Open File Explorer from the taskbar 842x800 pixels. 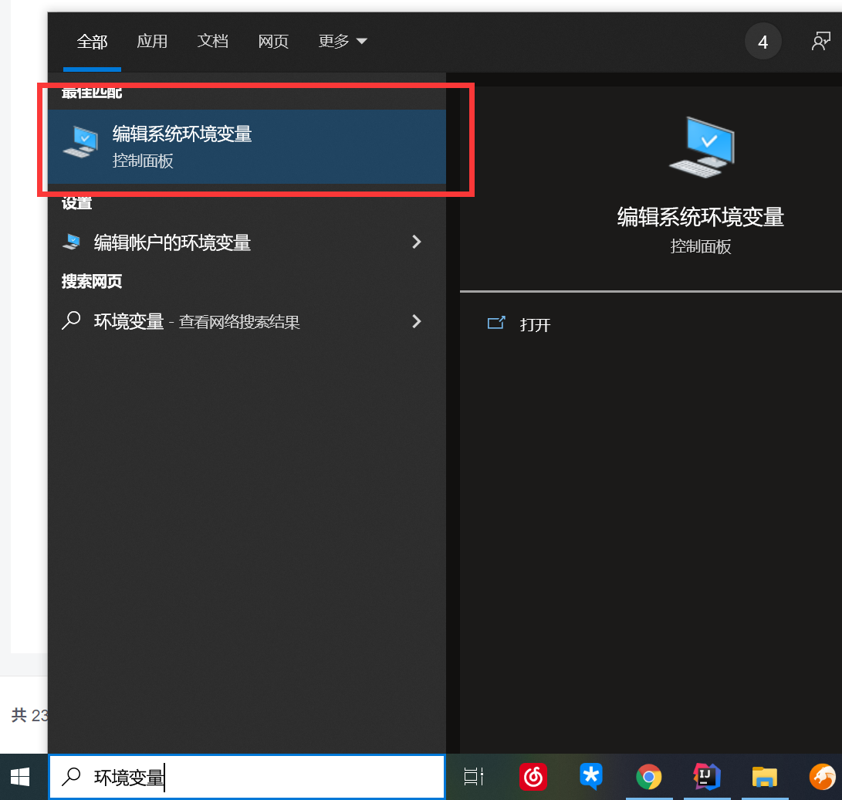click(x=765, y=778)
